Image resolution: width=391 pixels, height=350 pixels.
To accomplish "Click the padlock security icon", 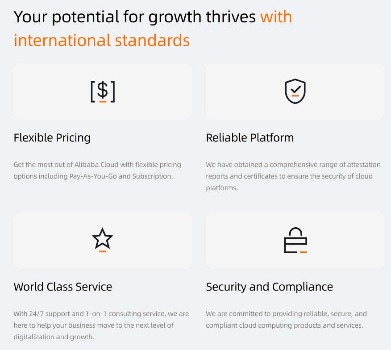I will 295,240.
